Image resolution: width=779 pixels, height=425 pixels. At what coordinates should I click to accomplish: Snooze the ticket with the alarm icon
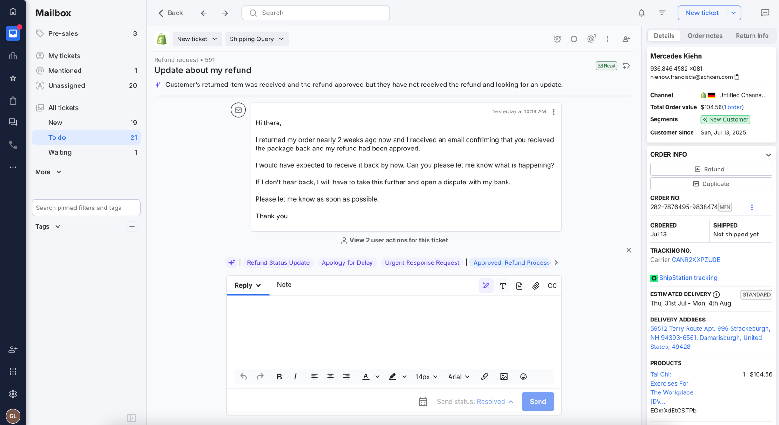coord(557,39)
